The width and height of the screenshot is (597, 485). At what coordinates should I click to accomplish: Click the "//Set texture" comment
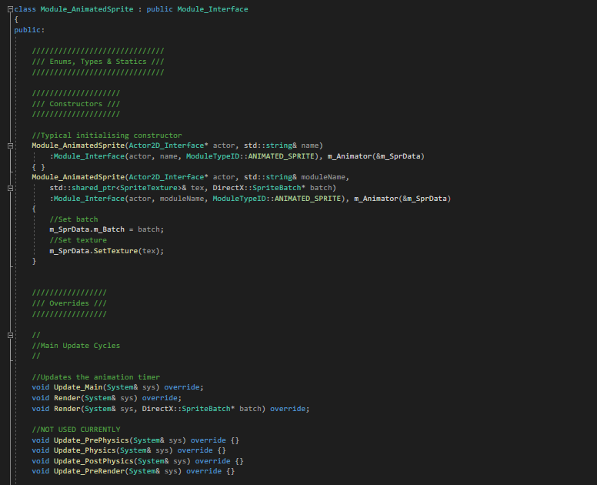point(78,240)
